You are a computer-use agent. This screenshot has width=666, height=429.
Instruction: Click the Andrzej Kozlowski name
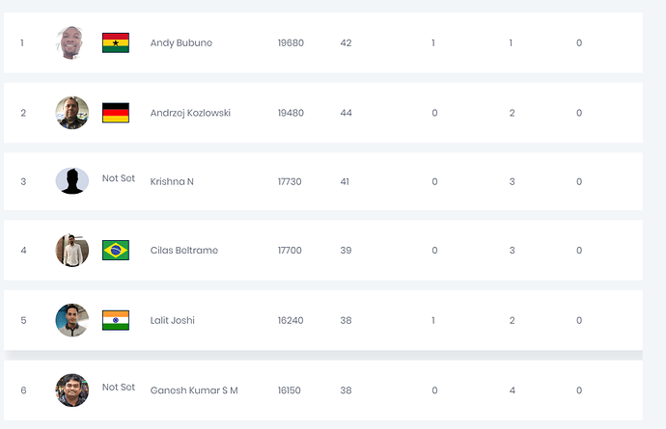coord(190,113)
